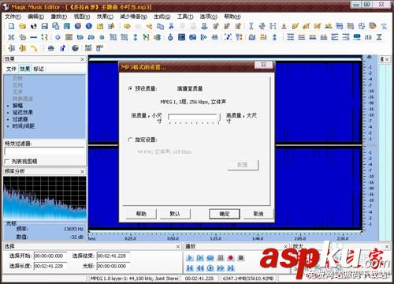Screen dimensions: 394x284
Task: Select the 预设质量 radio button
Action: click(x=130, y=88)
